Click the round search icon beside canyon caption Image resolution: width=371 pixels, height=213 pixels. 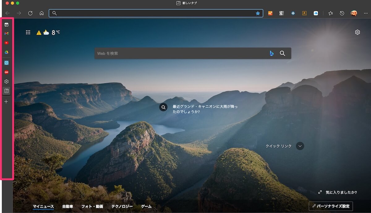point(164,107)
